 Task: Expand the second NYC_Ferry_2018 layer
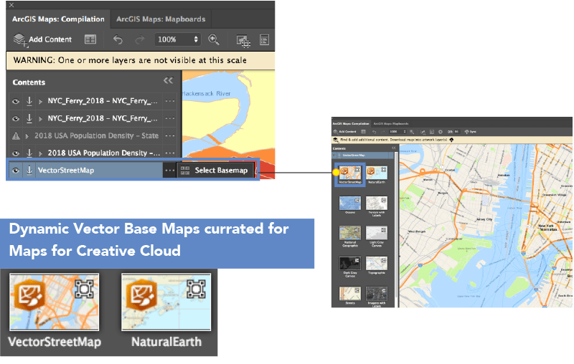point(40,119)
